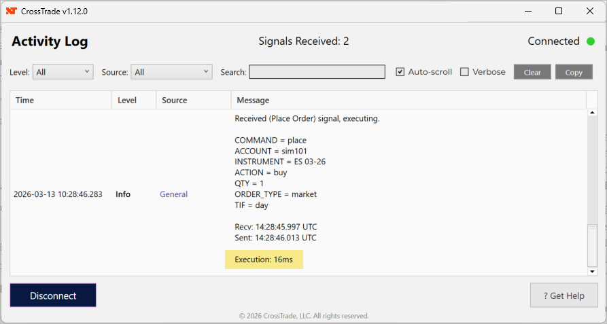Click the CrossTrade logo icon in title bar
Screen dimensions: 607x324
tap(12, 11)
